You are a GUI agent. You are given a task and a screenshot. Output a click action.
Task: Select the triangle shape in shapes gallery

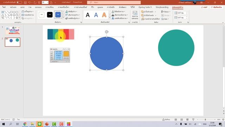click(x=3, y=15)
